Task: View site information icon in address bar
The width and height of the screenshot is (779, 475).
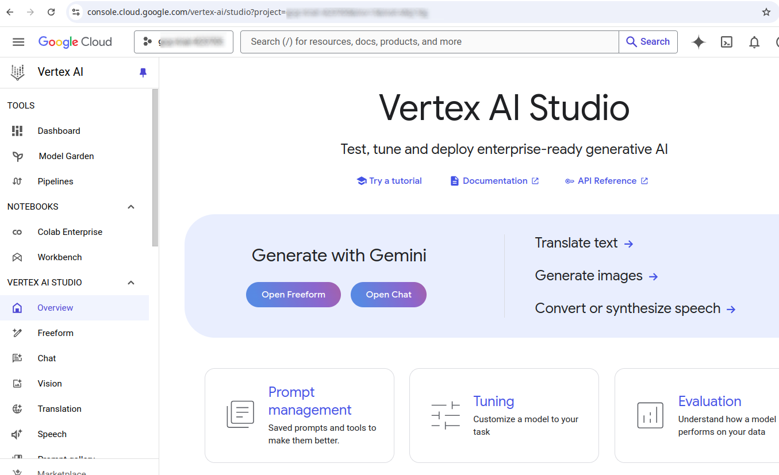Action: click(x=76, y=12)
